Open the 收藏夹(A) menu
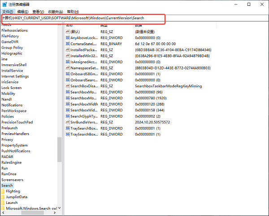The image size is (269, 216). (56, 12)
